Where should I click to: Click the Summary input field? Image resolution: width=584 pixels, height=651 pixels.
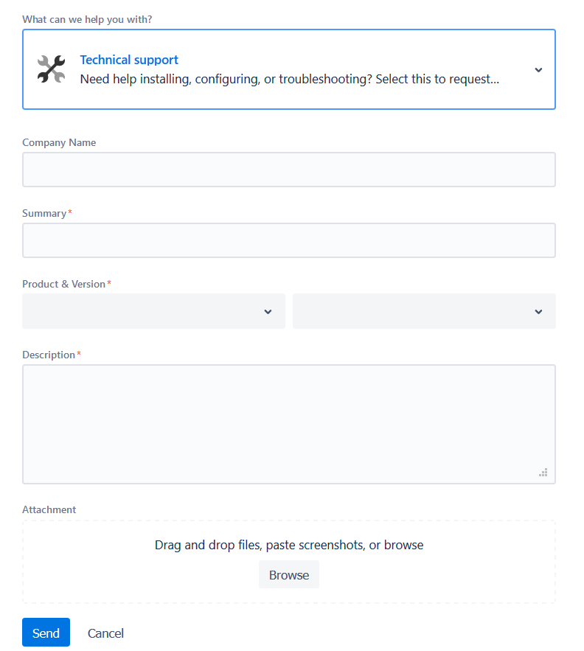[x=289, y=240]
